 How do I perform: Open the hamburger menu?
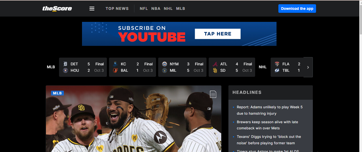coord(92,9)
